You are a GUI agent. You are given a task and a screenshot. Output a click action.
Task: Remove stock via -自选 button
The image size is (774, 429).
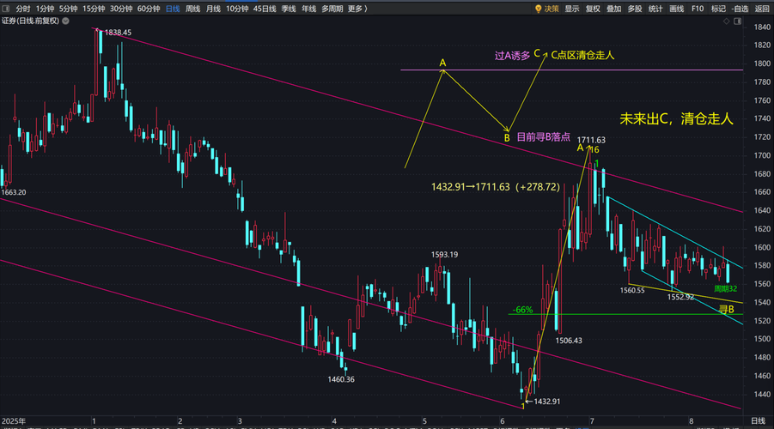[x=740, y=9]
